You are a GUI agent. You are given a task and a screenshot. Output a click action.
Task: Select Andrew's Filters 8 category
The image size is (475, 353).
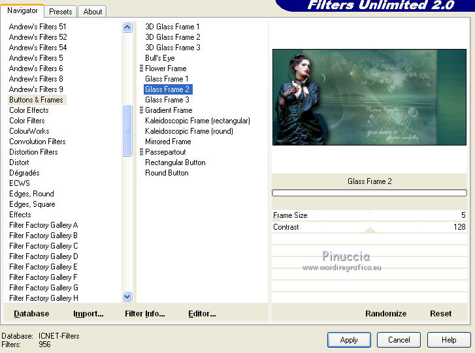(36, 79)
